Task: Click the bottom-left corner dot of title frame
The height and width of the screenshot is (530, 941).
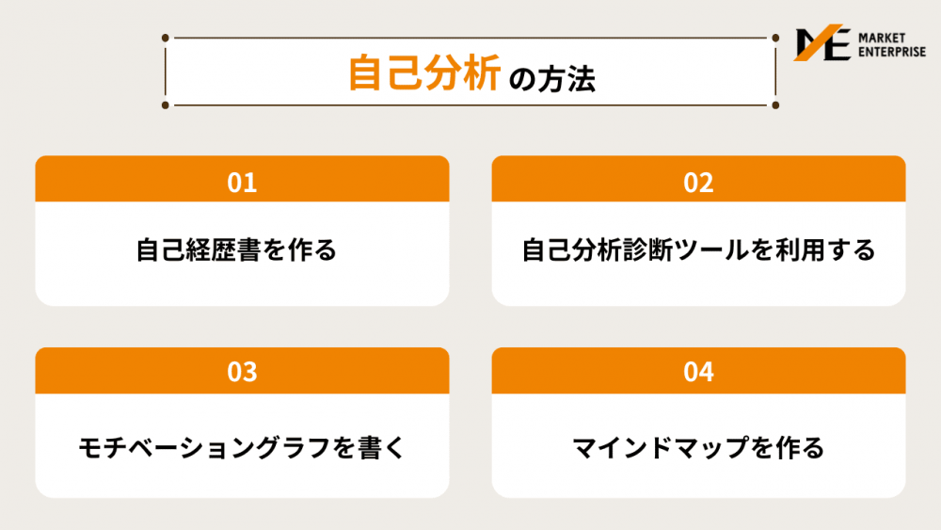Action: pos(165,105)
